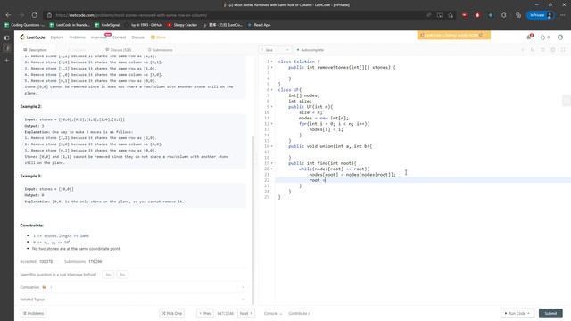Expand the Companies section
Image resolution: width=571 pixels, height=321 pixels.
133,287
